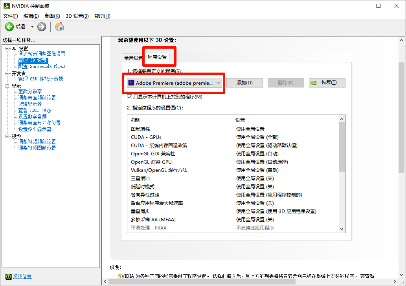Screen dimensions: 406x286
Task: Select the 垂直同步 setting row
Action: (x=233, y=211)
